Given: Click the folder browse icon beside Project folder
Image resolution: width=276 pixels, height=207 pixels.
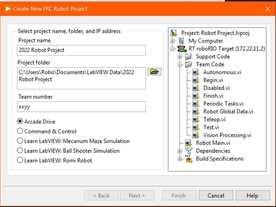Looking at the screenshot, I should coord(154,72).
